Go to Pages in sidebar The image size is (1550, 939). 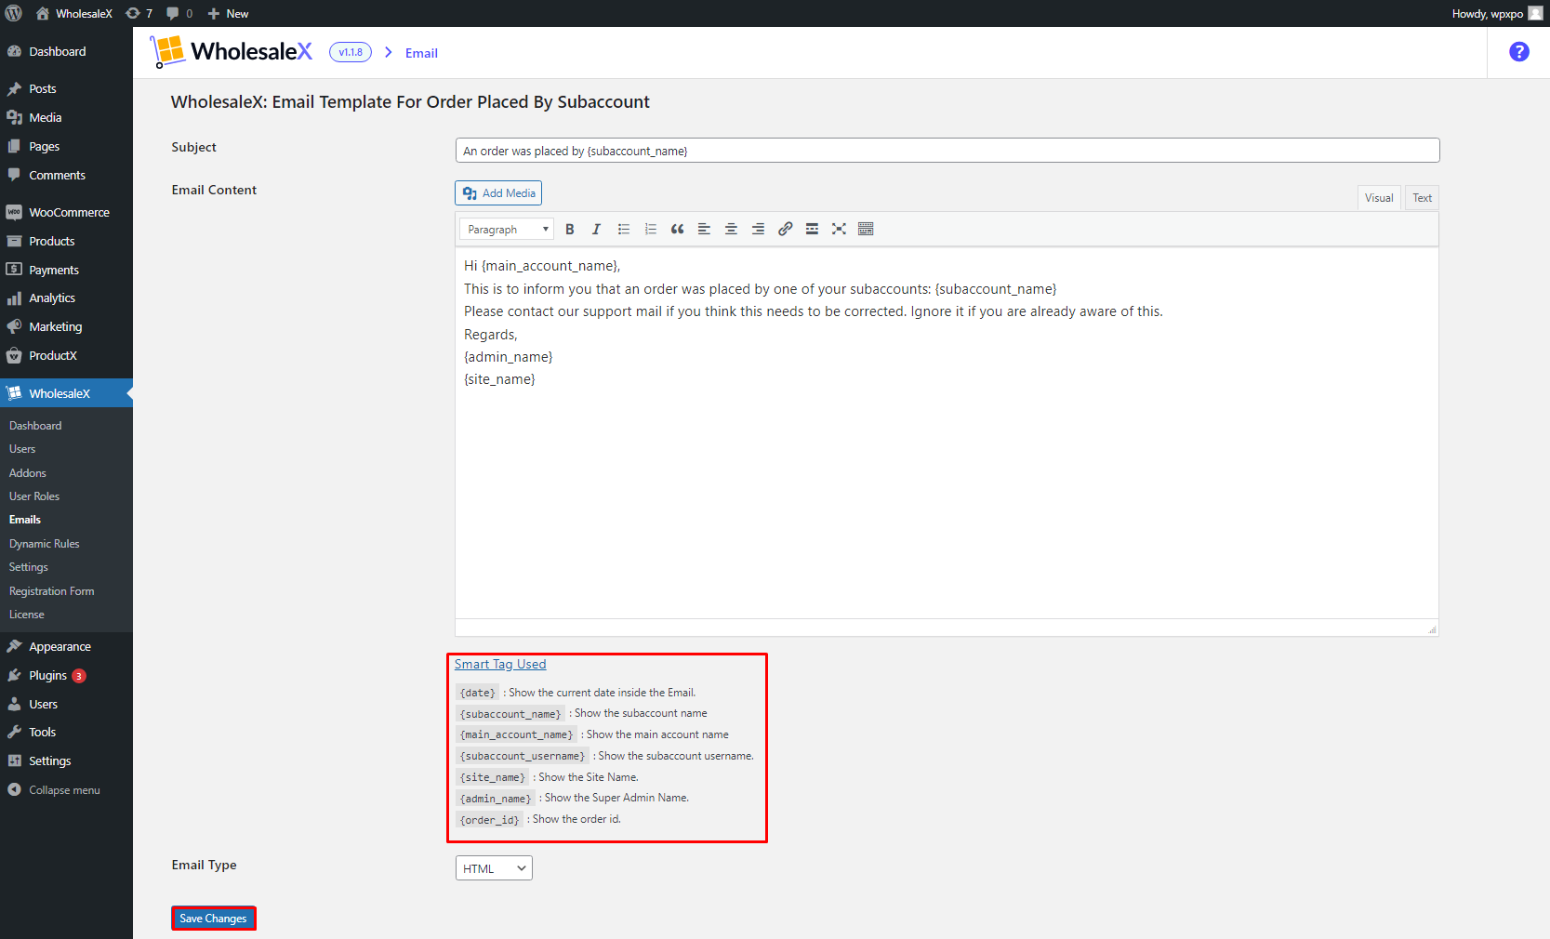coord(44,147)
